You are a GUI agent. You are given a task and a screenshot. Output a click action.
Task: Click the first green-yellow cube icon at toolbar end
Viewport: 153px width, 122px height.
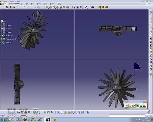(99, 7)
